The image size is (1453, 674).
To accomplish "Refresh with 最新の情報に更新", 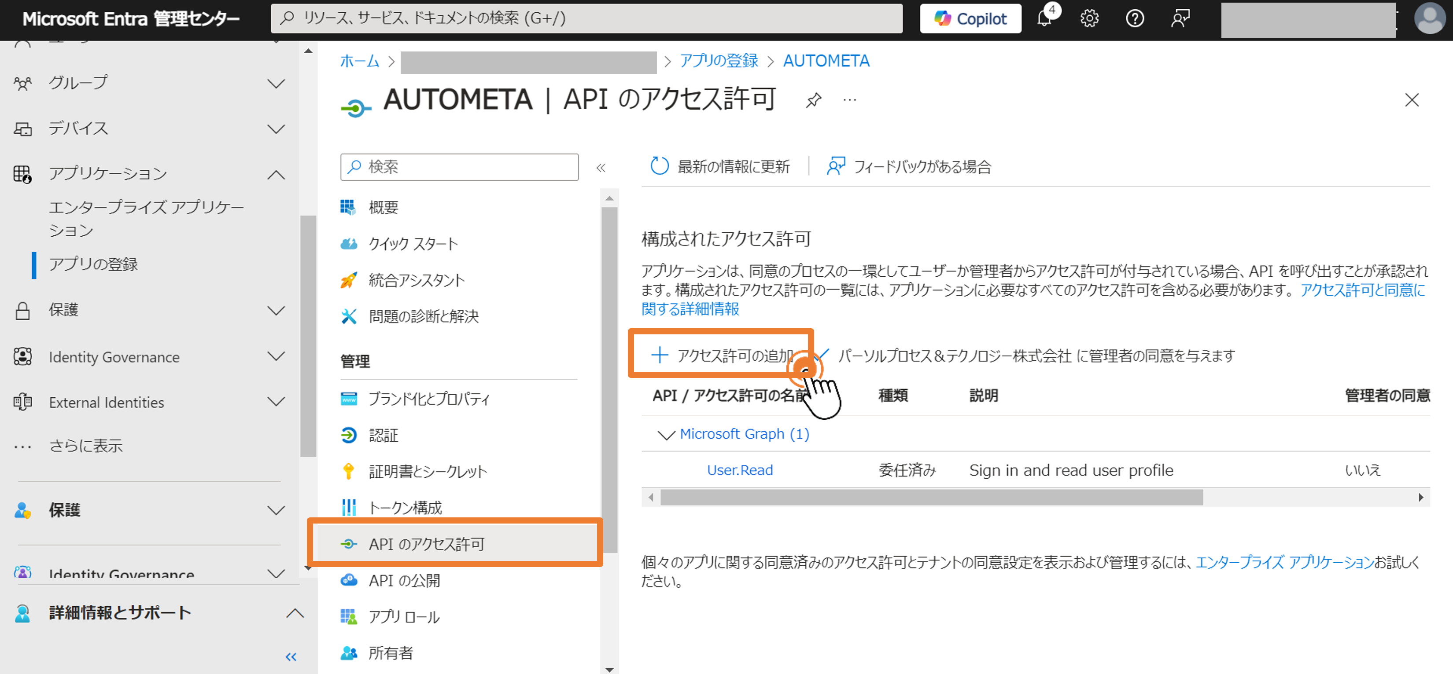I will pyautogui.click(x=720, y=167).
